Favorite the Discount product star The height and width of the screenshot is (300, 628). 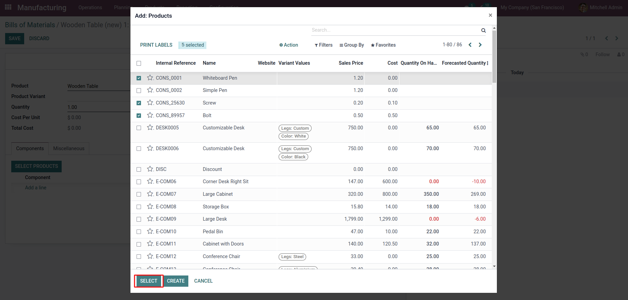click(150, 169)
